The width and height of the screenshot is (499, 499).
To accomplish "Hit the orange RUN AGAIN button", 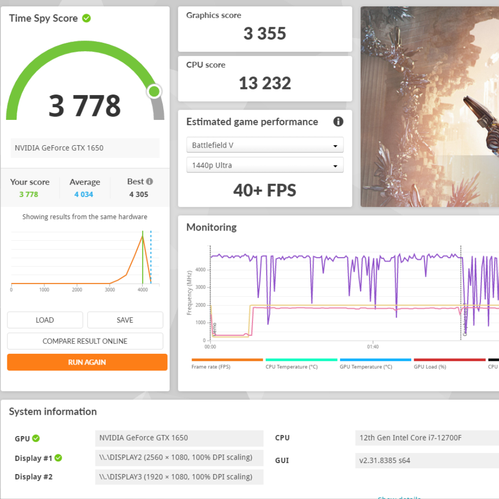I will [x=87, y=362].
